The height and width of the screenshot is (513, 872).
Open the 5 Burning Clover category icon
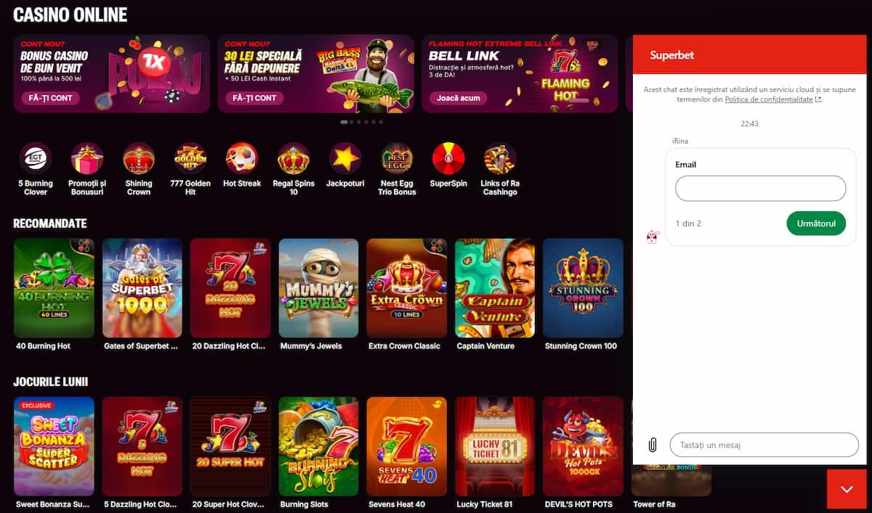(x=35, y=157)
